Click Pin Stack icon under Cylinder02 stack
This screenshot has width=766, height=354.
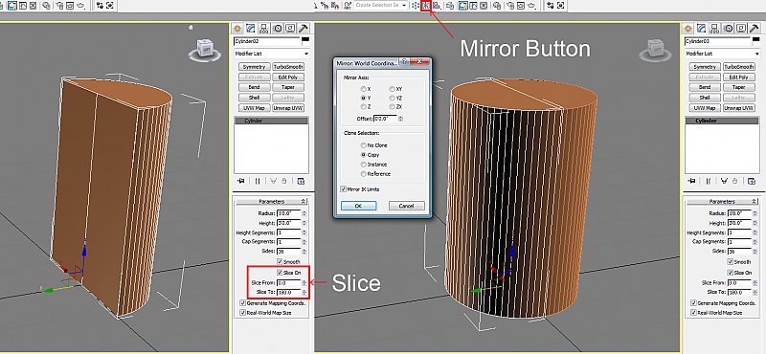point(241,181)
